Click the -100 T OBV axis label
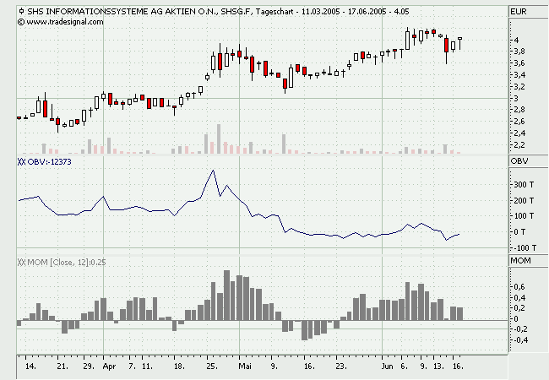The image size is (549, 380). pyautogui.click(x=524, y=247)
